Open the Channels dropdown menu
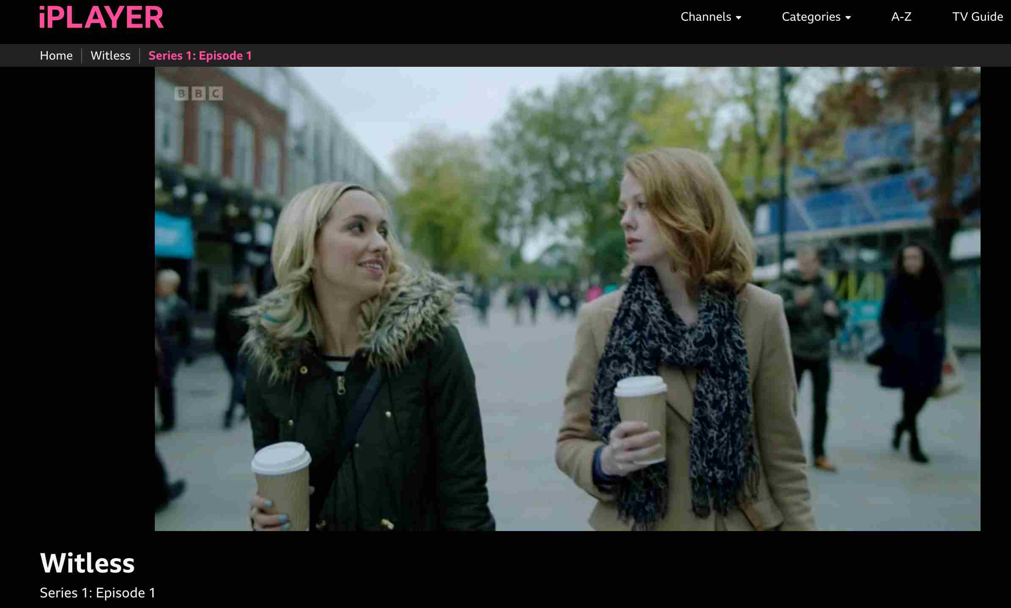 pos(706,17)
